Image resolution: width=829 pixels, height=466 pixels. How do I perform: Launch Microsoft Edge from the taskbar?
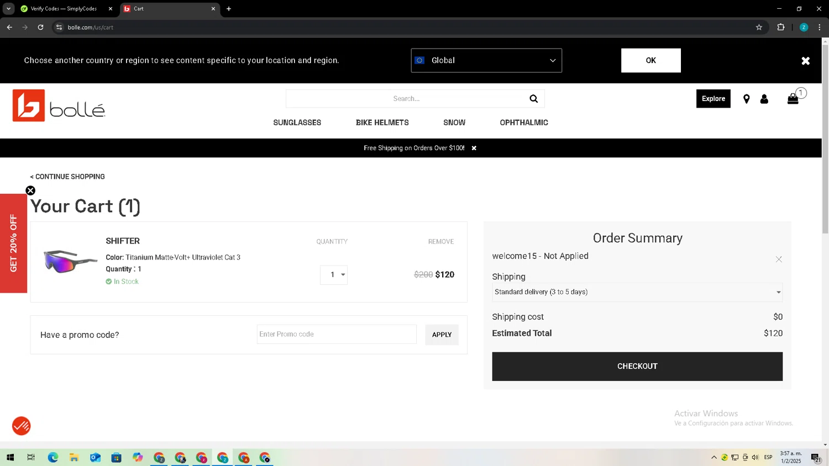pyautogui.click(x=53, y=457)
